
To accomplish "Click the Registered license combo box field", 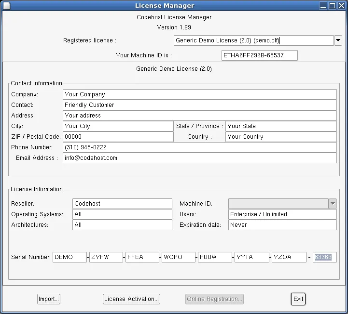I will pyautogui.click(x=254, y=40).
